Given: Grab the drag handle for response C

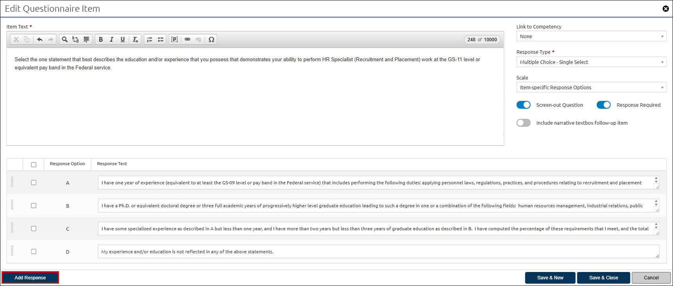Looking at the screenshot, I should (12, 228).
